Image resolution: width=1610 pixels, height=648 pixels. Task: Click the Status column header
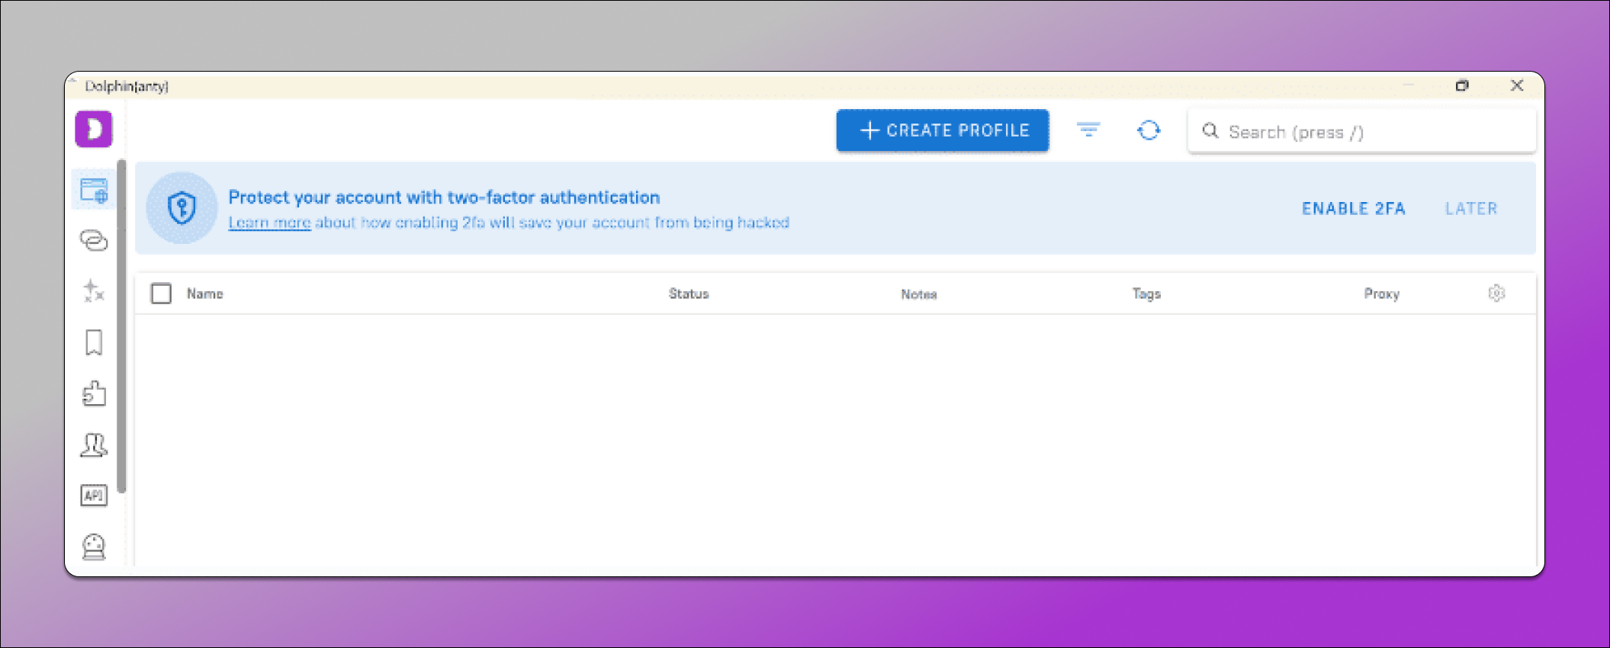click(x=689, y=294)
